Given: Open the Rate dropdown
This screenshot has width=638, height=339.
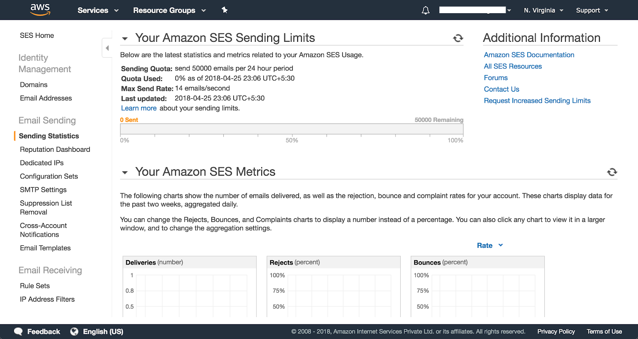Looking at the screenshot, I should (490, 245).
